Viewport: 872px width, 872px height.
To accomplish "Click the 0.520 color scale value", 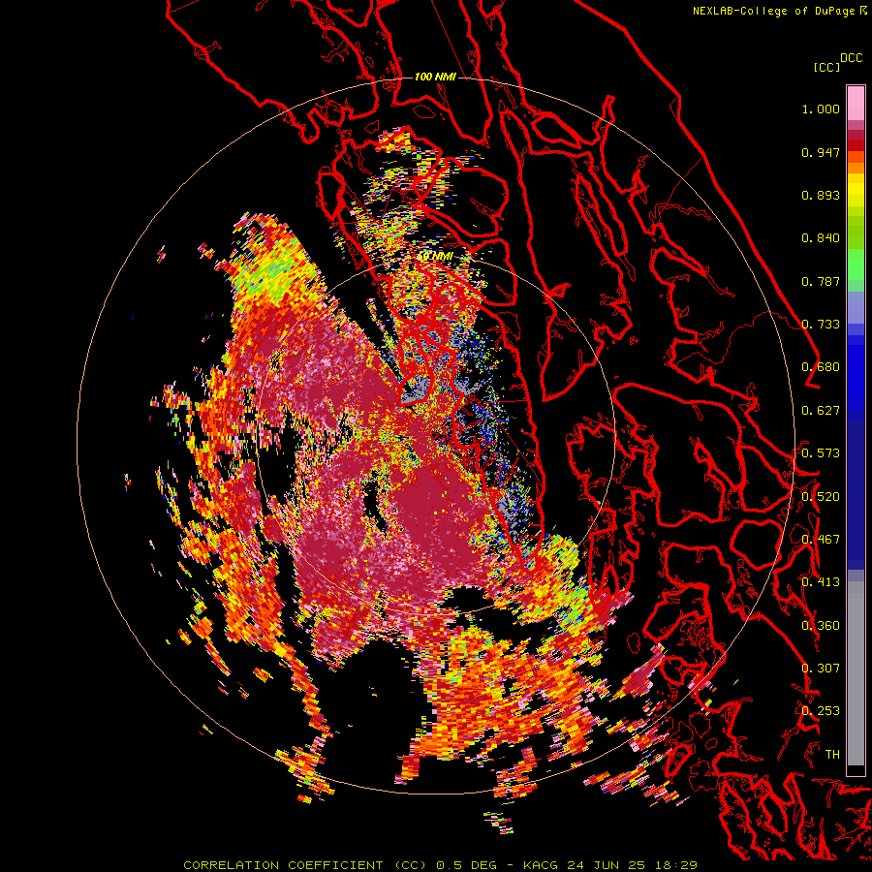I will tap(821, 496).
